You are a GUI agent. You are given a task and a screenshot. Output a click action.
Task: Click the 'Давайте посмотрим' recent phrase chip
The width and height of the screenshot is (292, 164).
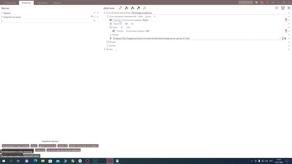[83, 146]
